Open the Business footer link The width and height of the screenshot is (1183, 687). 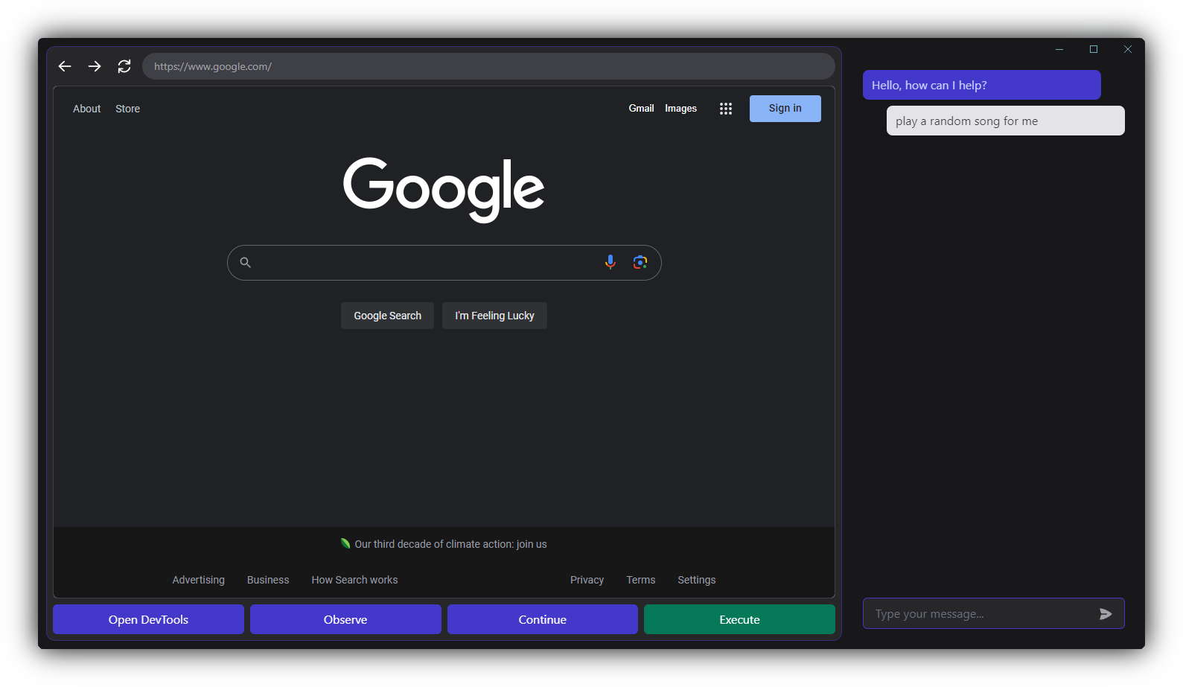pos(268,580)
